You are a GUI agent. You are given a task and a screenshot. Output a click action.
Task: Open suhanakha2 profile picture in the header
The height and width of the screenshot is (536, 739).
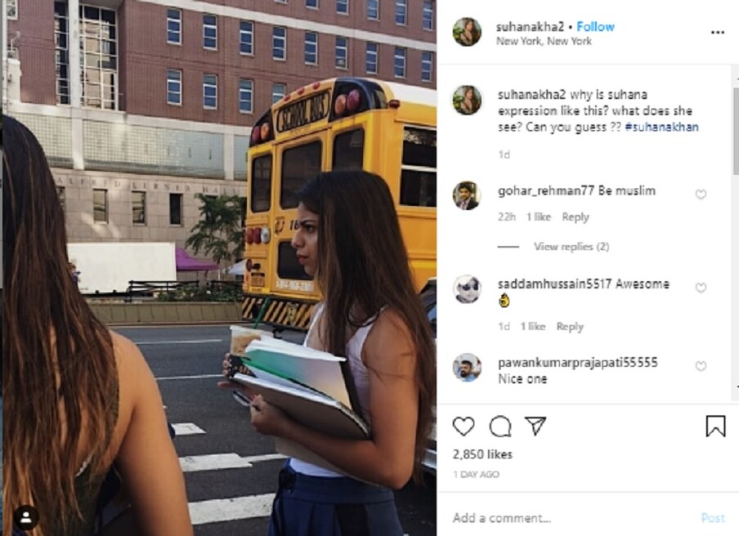coord(467,32)
